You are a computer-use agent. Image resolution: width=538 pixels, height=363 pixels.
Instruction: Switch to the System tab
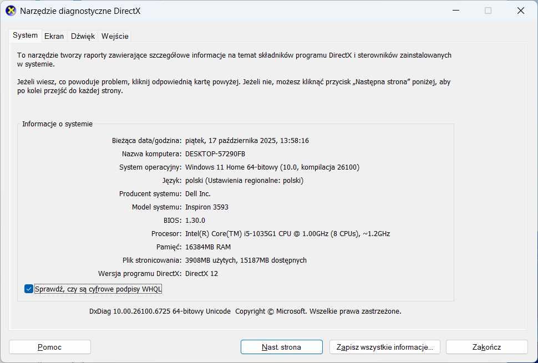[26, 35]
